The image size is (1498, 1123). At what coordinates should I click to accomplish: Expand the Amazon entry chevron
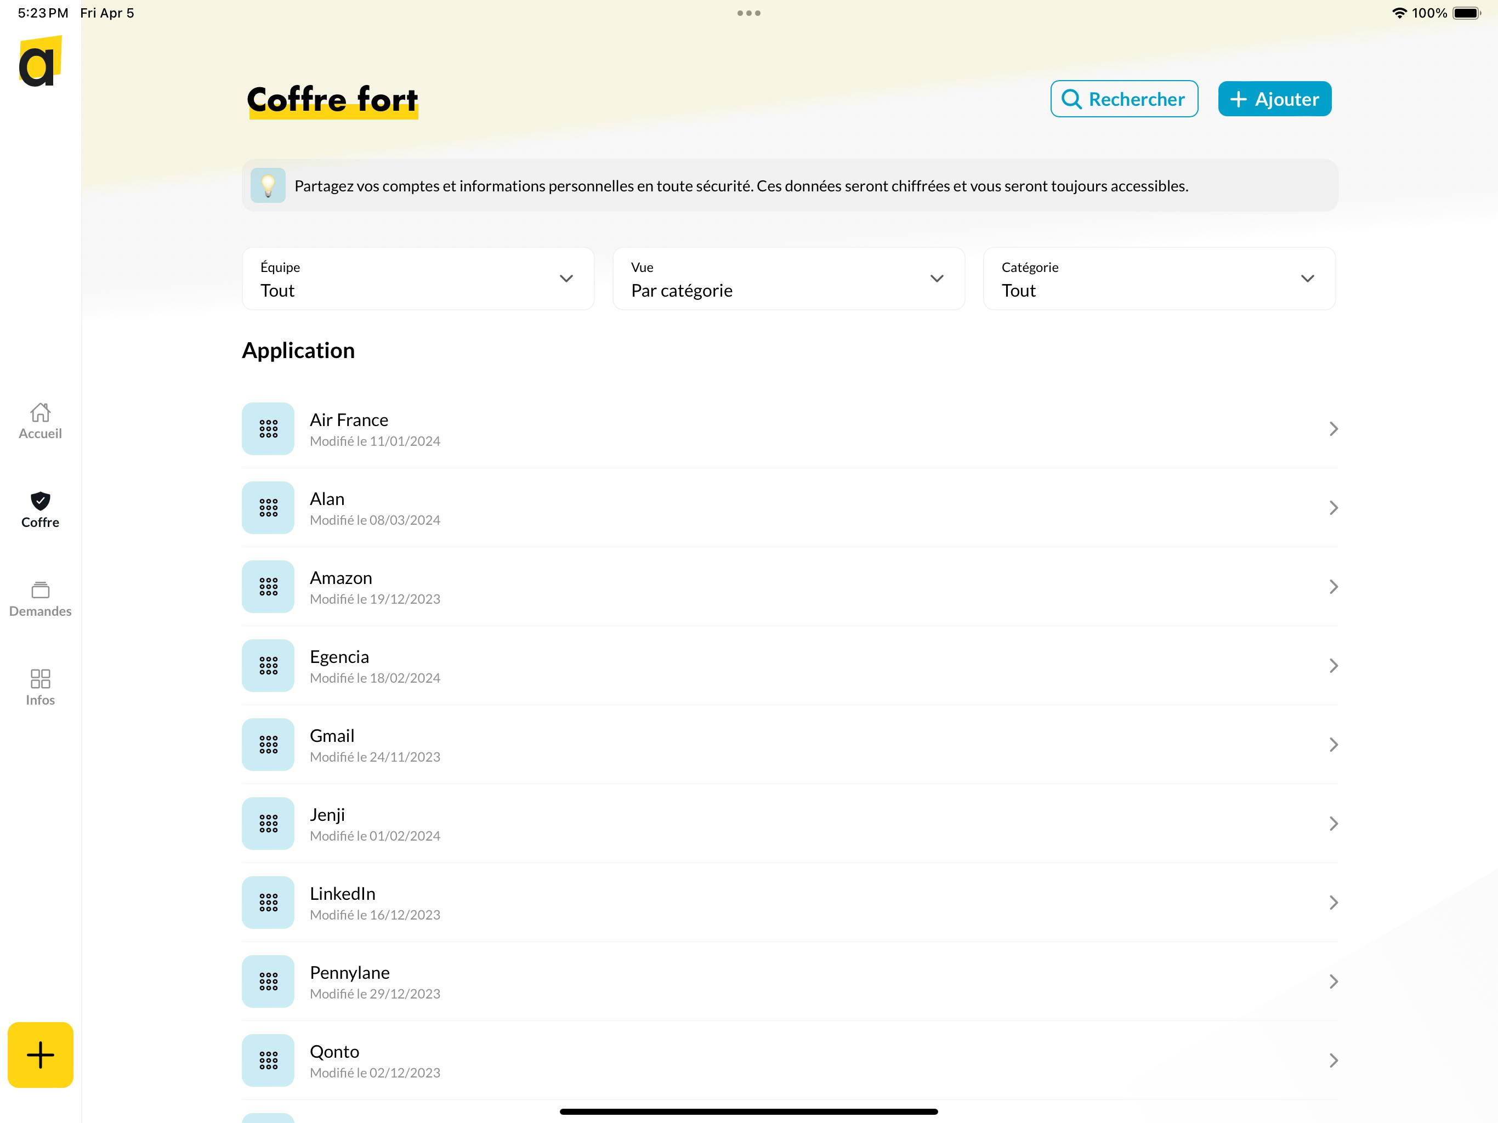(1334, 587)
